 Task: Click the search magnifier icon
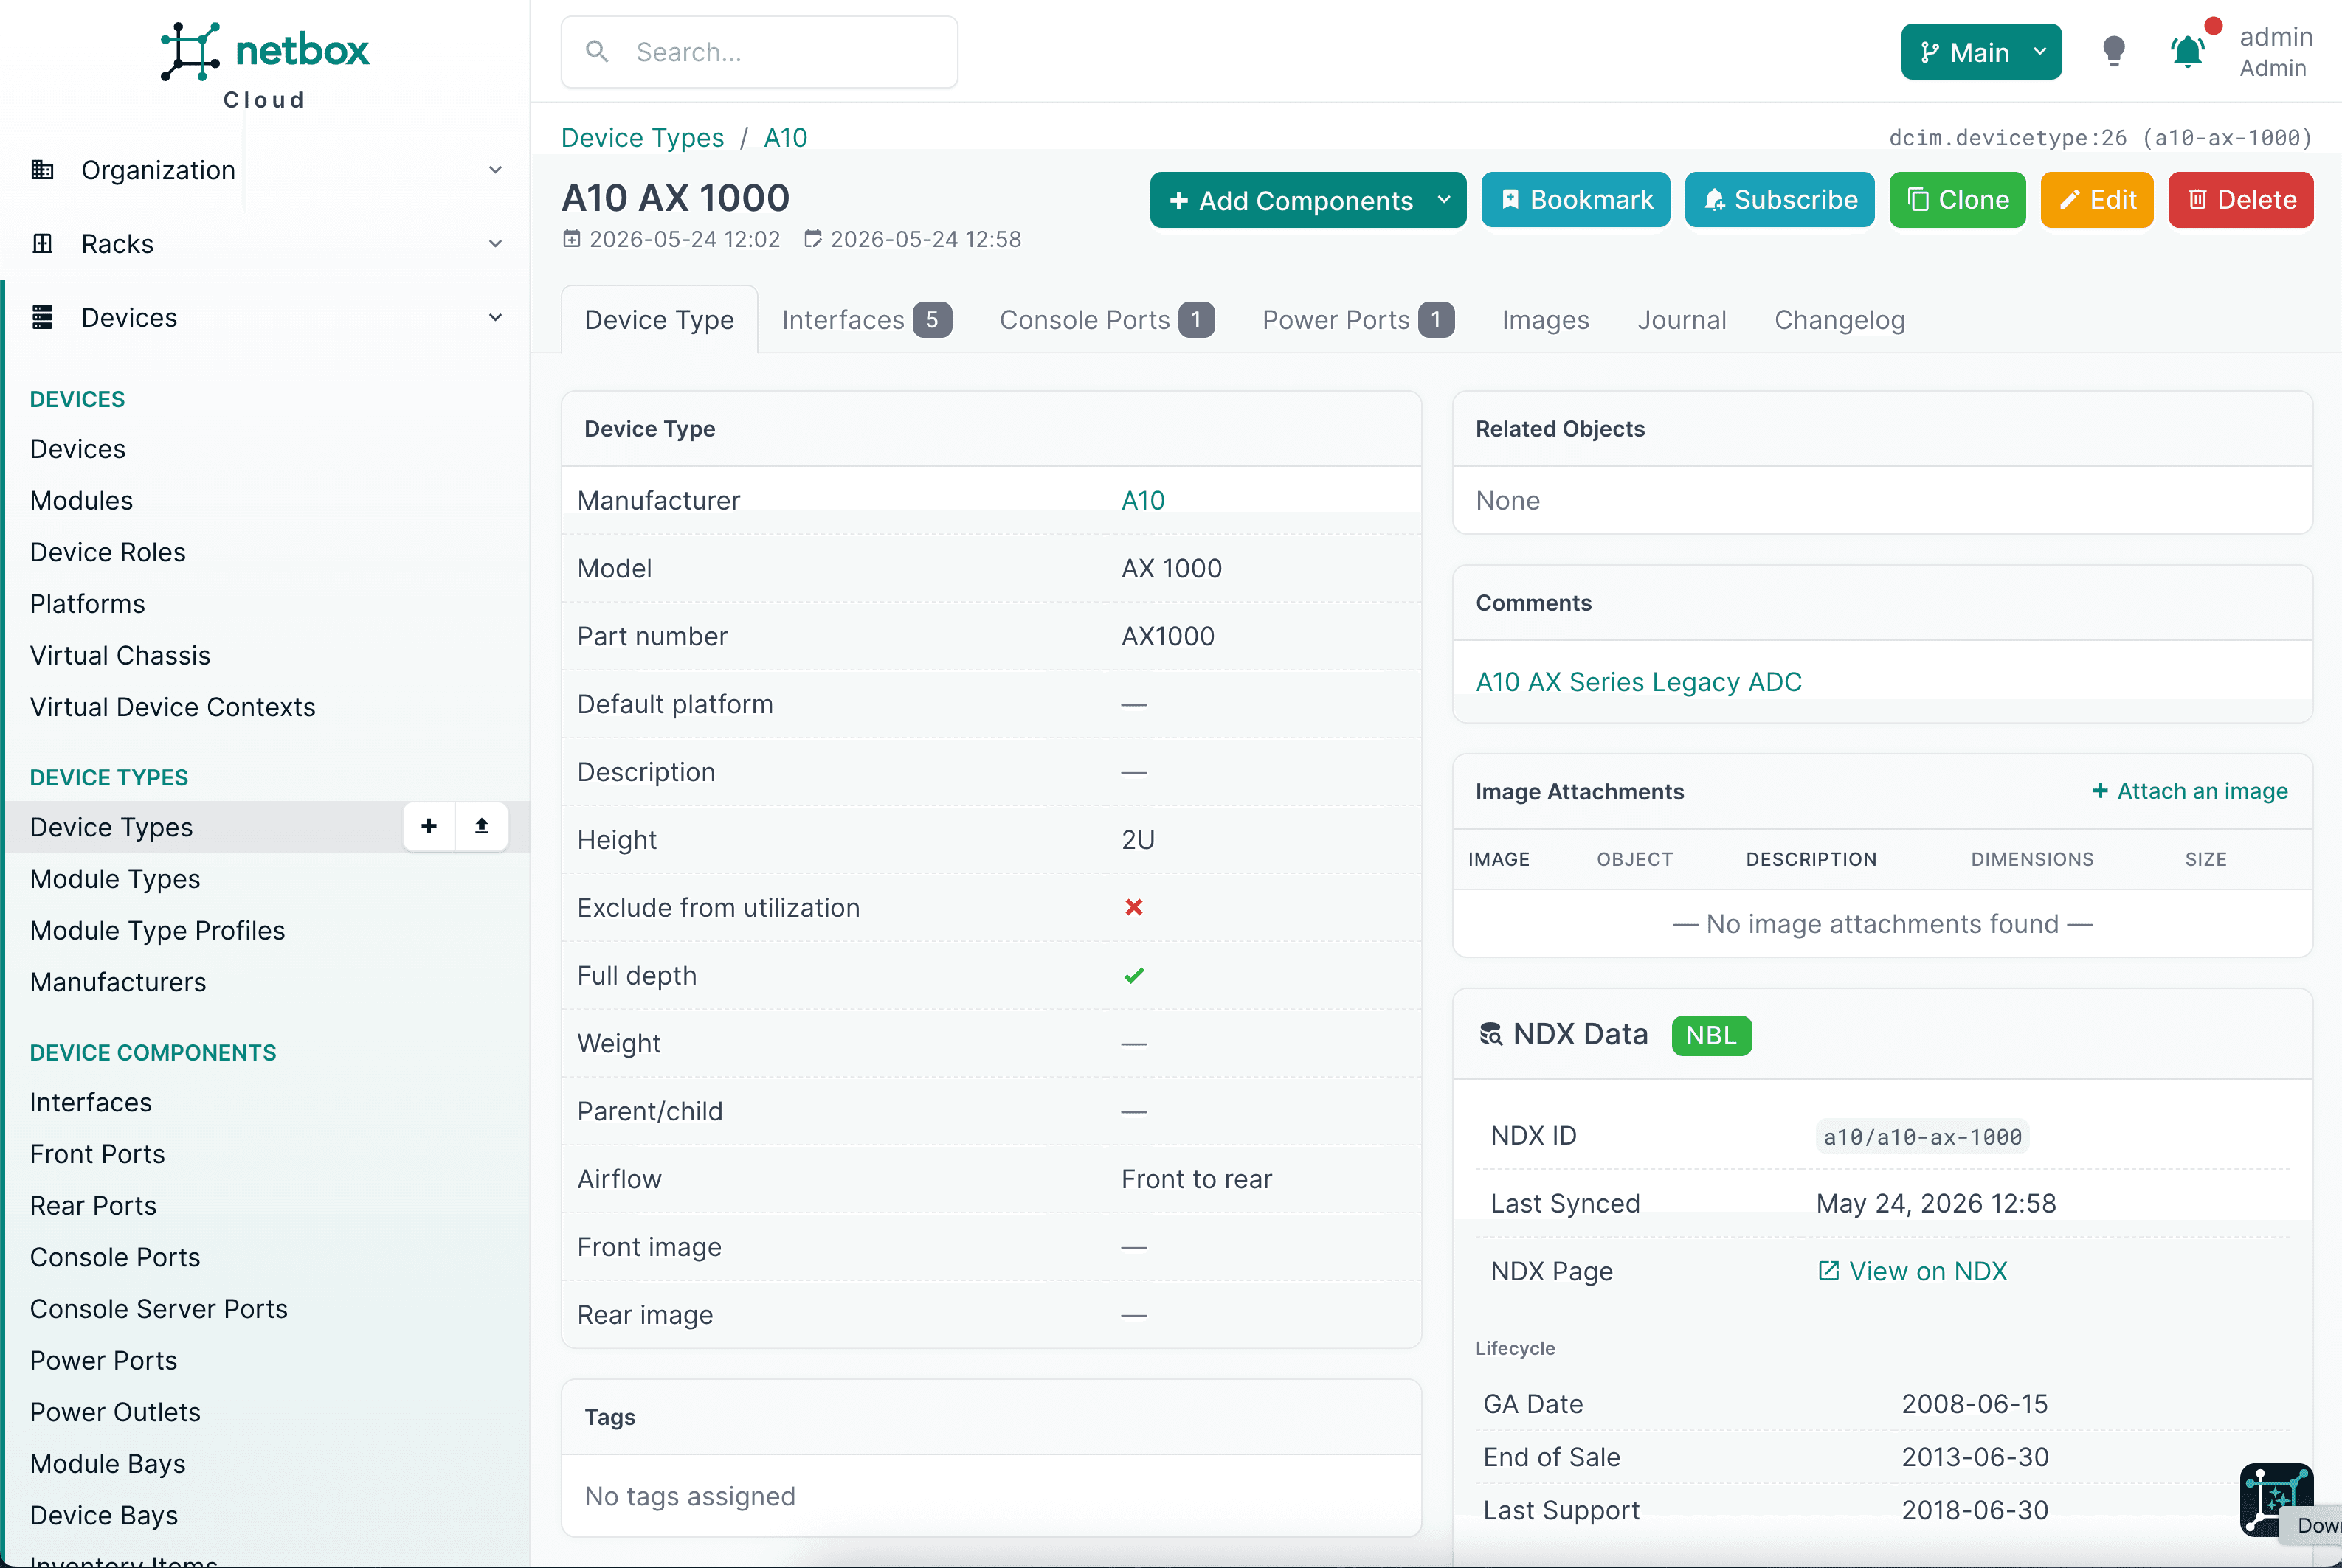597,51
